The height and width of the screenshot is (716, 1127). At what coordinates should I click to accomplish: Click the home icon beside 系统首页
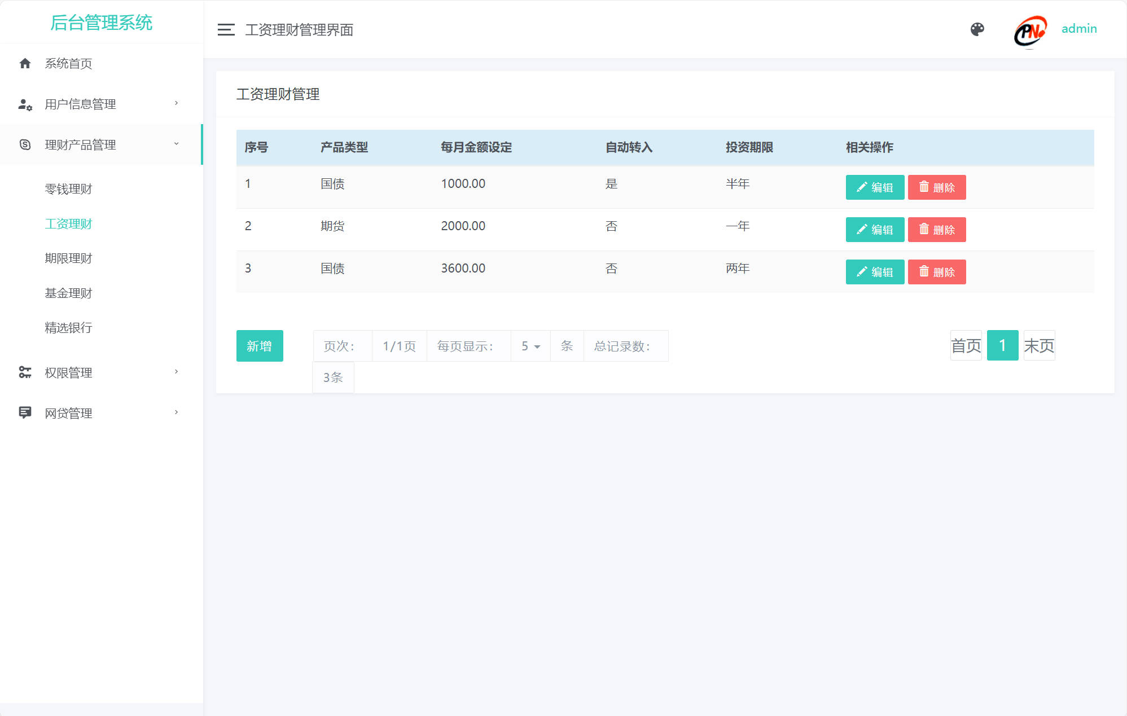click(25, 63)
